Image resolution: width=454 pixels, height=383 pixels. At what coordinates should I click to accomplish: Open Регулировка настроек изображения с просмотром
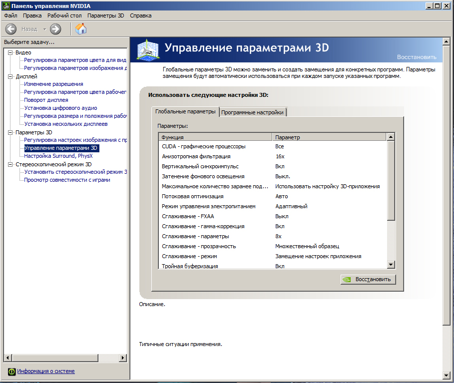[75, 140]
